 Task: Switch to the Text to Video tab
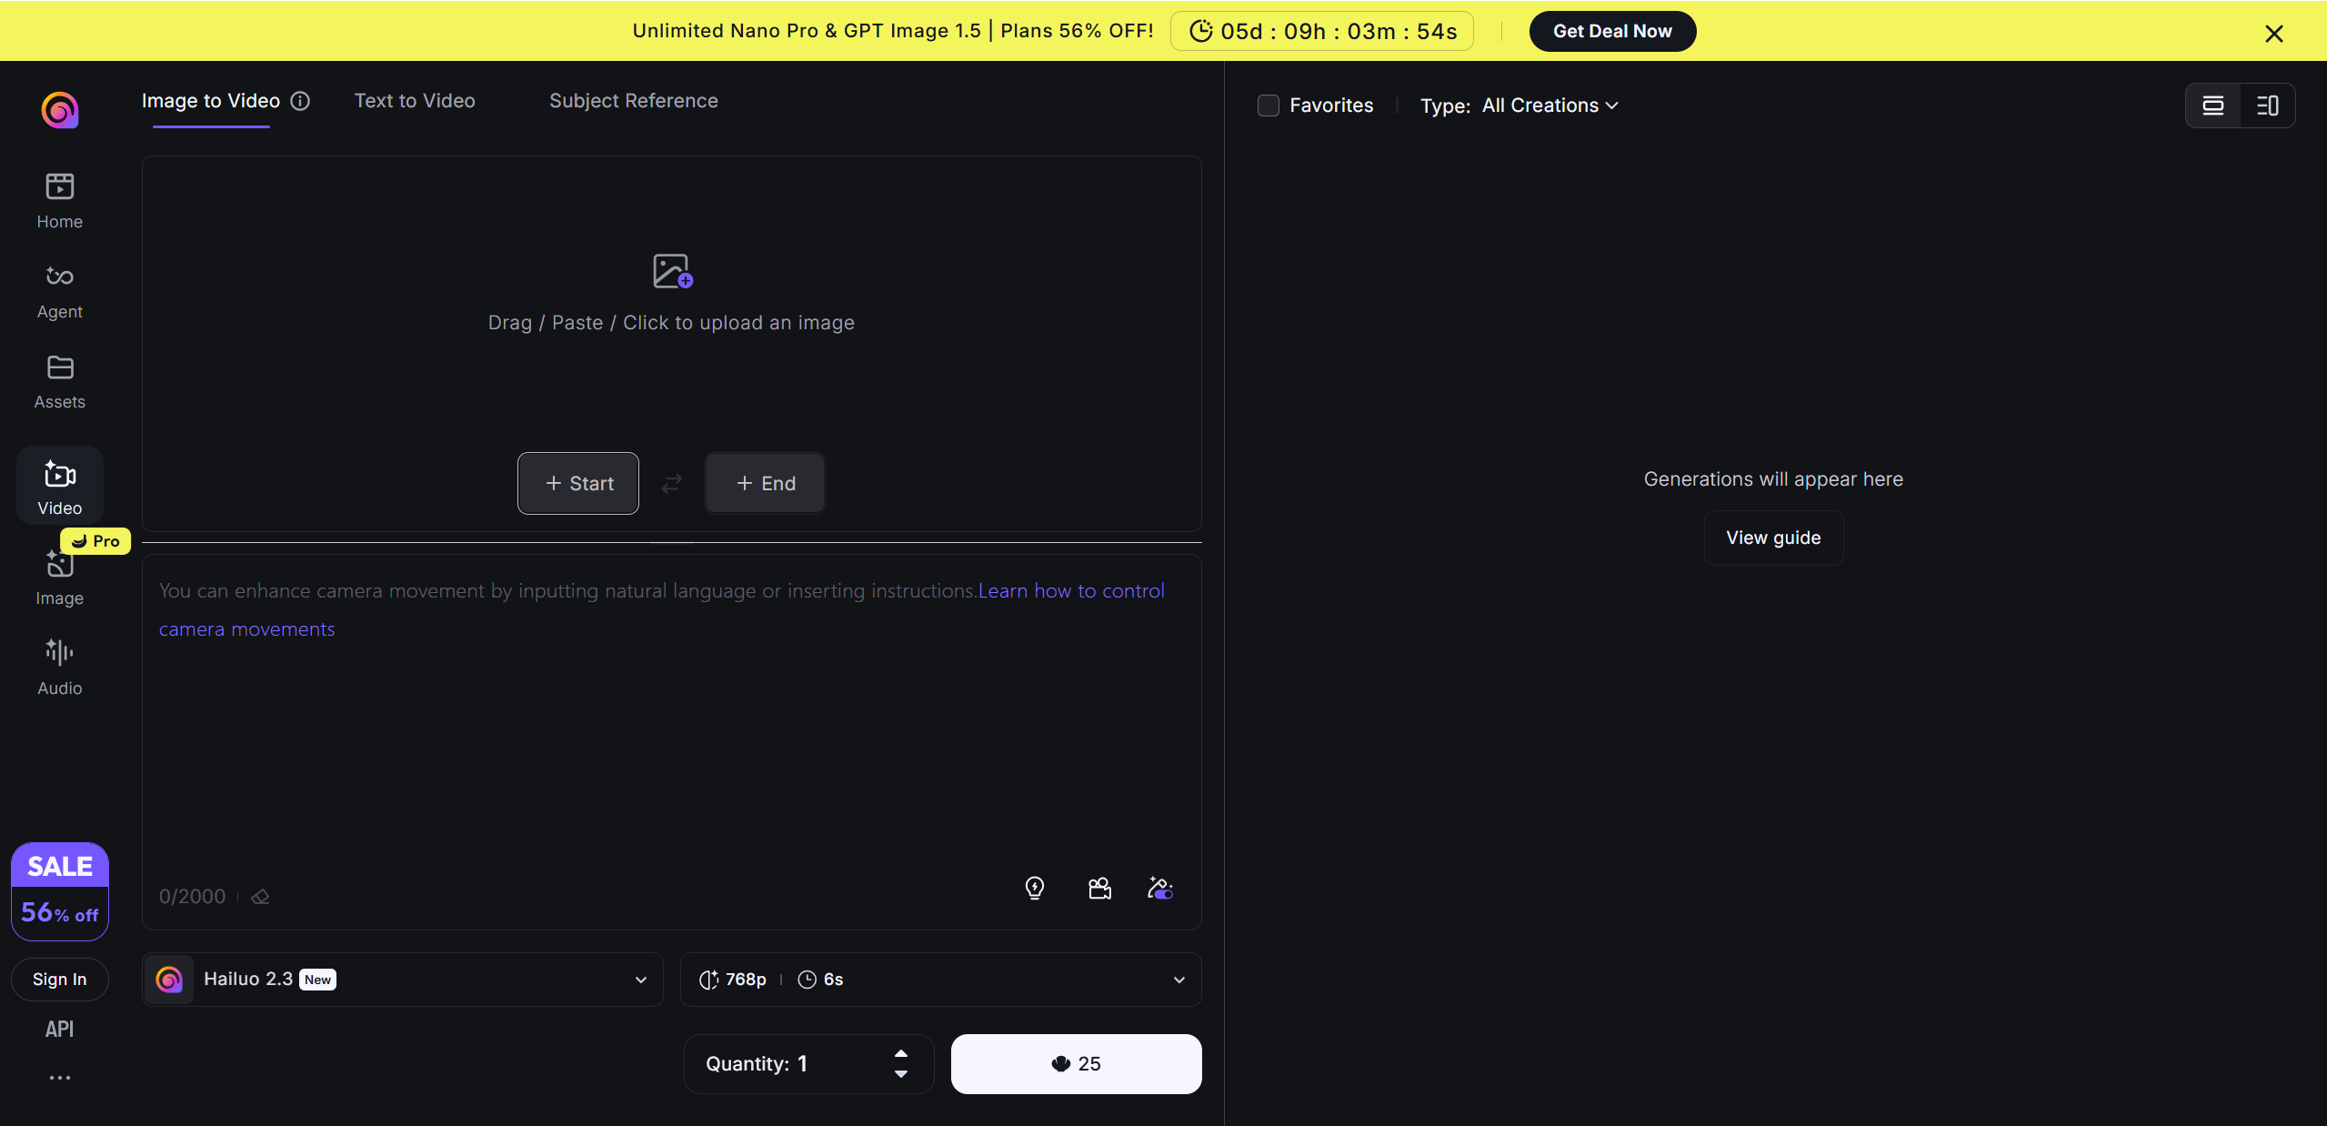coord(415,101)
